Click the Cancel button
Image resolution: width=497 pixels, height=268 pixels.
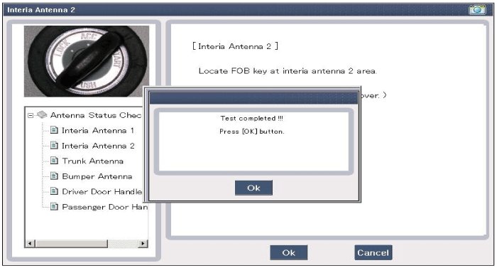pyautogui.click(x=373, y=253)
